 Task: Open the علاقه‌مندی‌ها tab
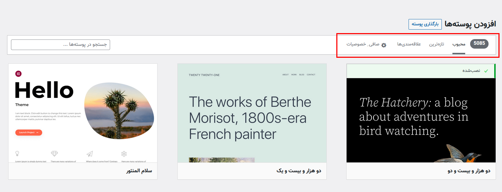[409, 44]
